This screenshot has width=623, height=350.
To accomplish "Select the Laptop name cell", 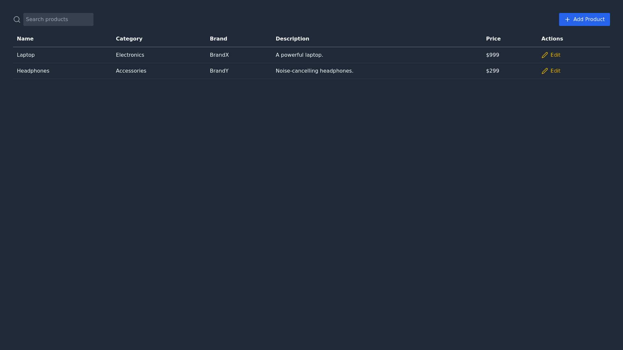I will [26, 55].
